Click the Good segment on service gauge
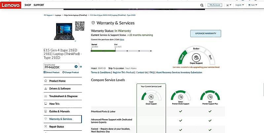This screenshot has width=264, height=133. click(182, 57)
